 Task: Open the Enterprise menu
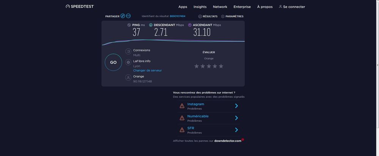pyautogui.click(x=242, y=7)
